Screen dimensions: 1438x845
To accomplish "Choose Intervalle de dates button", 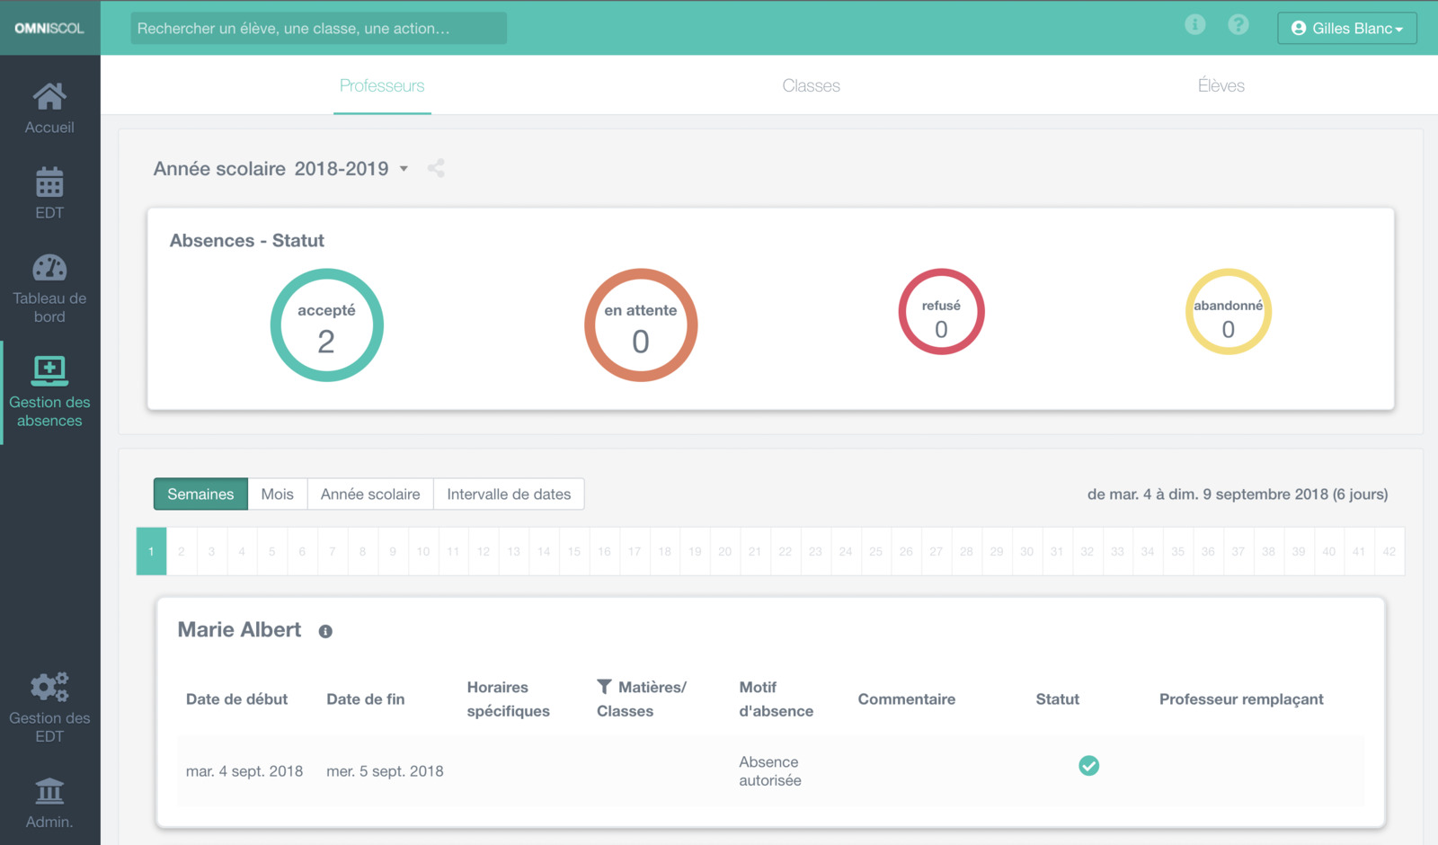I will point(509,494).
